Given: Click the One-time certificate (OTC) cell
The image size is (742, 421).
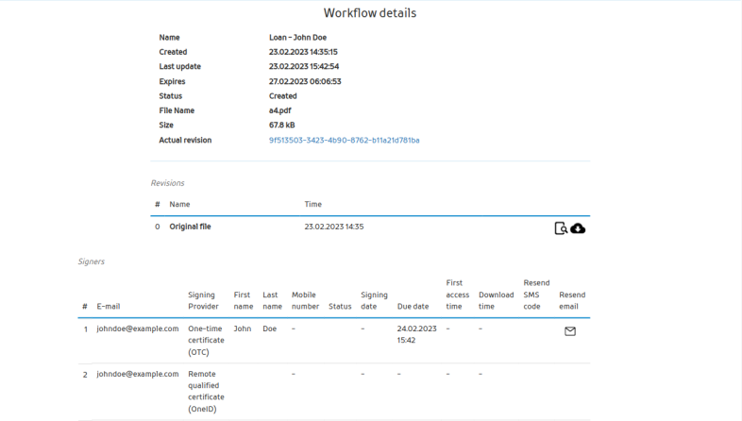Looking at the screenshot, I should click(205, 340).
